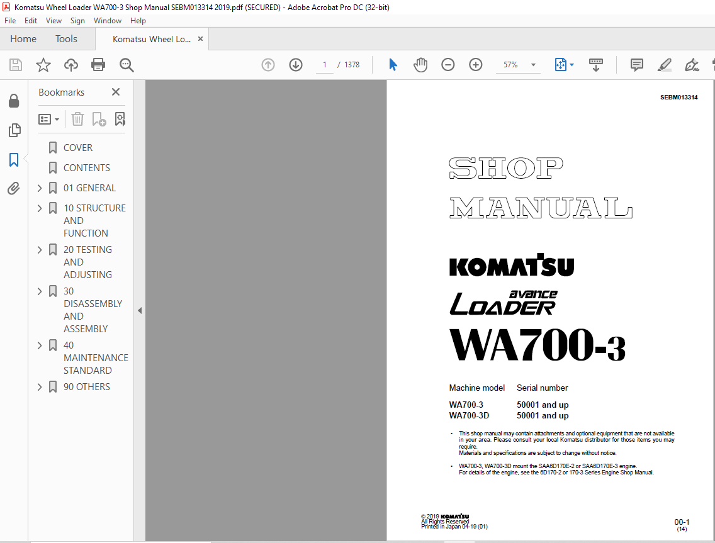Viewport: 715px width, 543px height.
Task: Zoom out with the minus button
Action: [448, 65]
